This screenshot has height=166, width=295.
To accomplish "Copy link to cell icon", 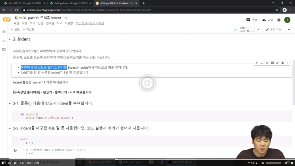I will pyautogui.click(x=267, y=63).
